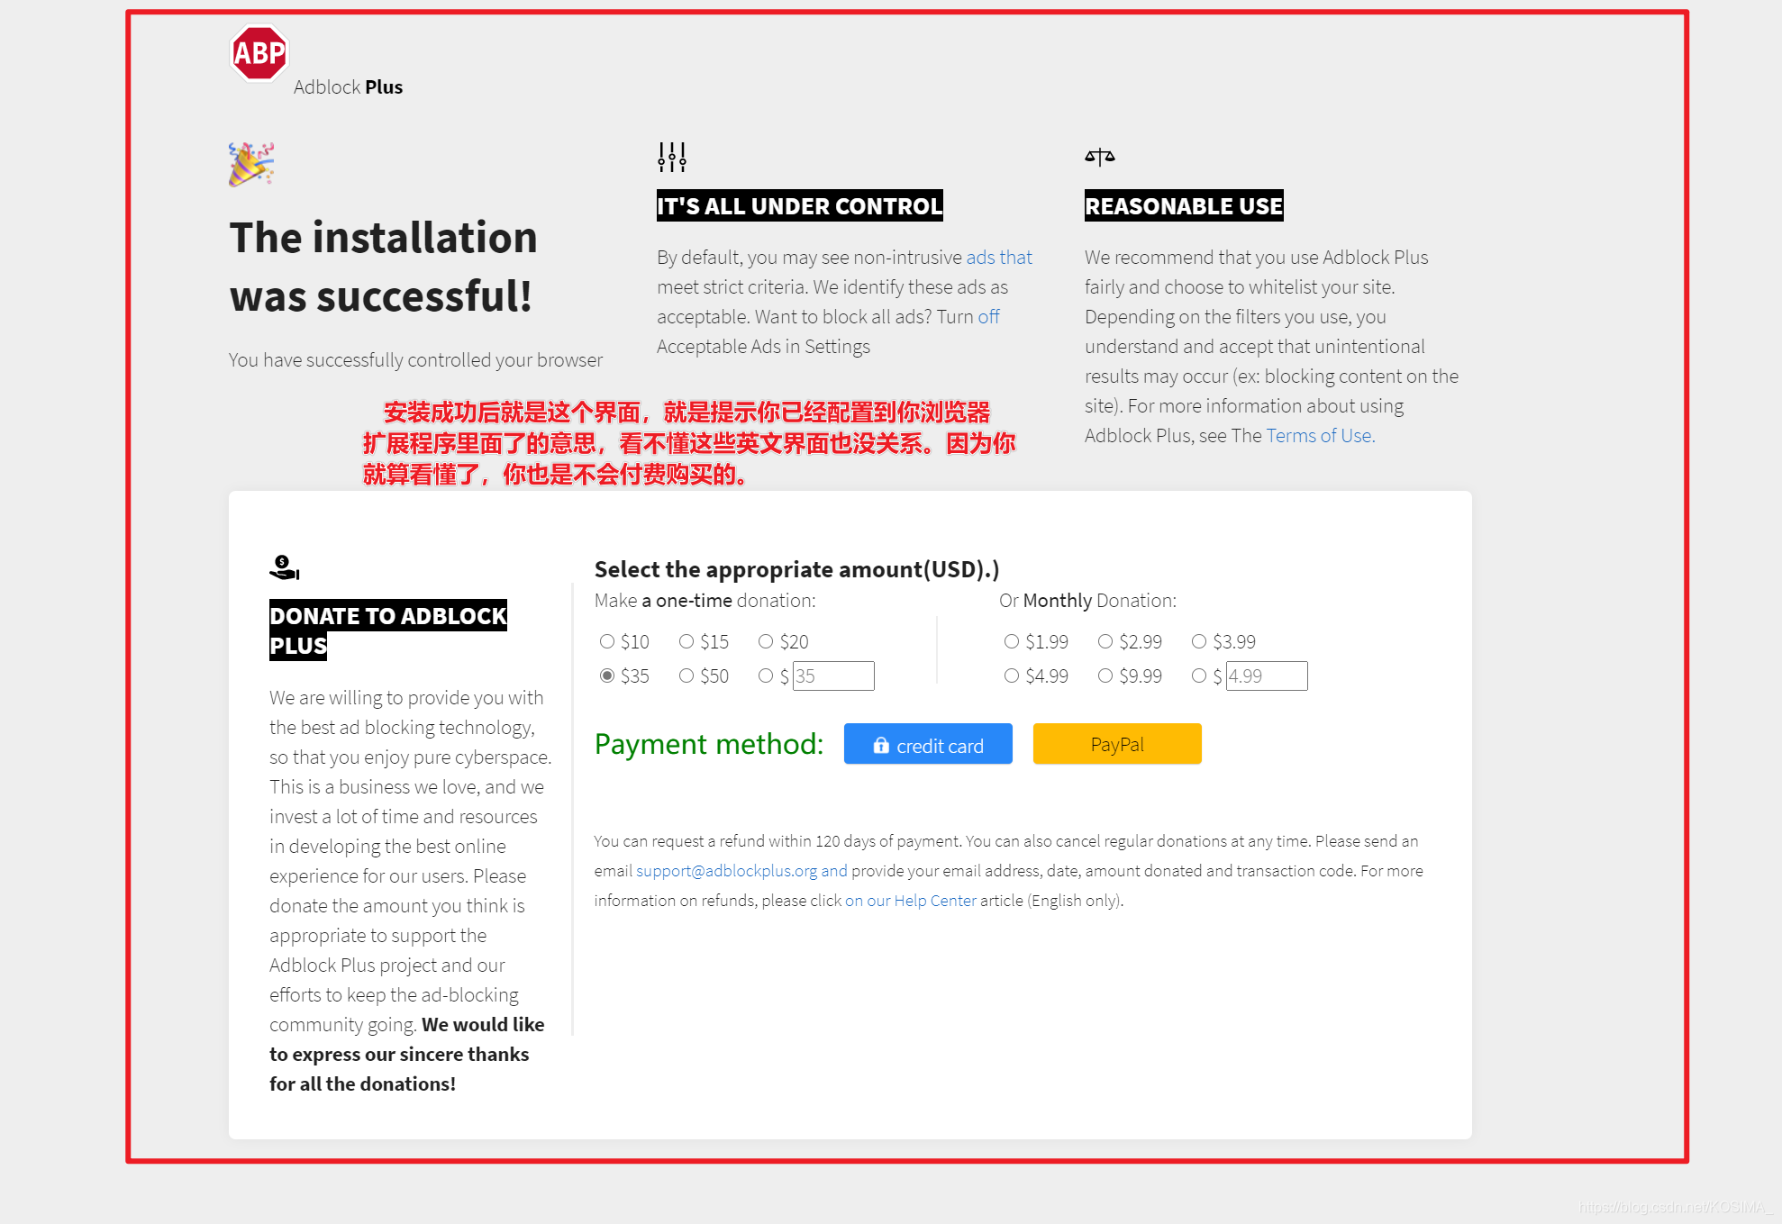Screen dimensions: 1782x1224
Task: Select the $9.99 monthly donation
Action: tap(1105, 675)
